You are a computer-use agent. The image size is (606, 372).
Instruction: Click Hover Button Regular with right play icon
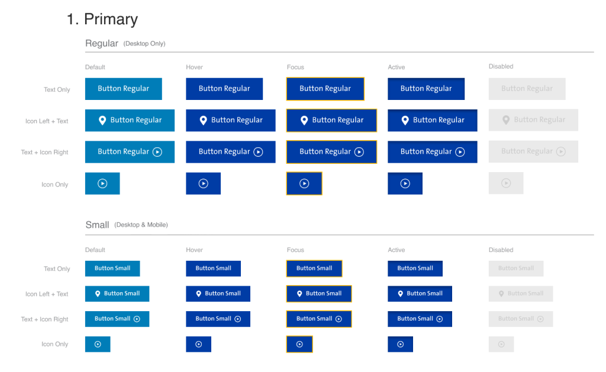pyautogui.click(x=231, y=152)
